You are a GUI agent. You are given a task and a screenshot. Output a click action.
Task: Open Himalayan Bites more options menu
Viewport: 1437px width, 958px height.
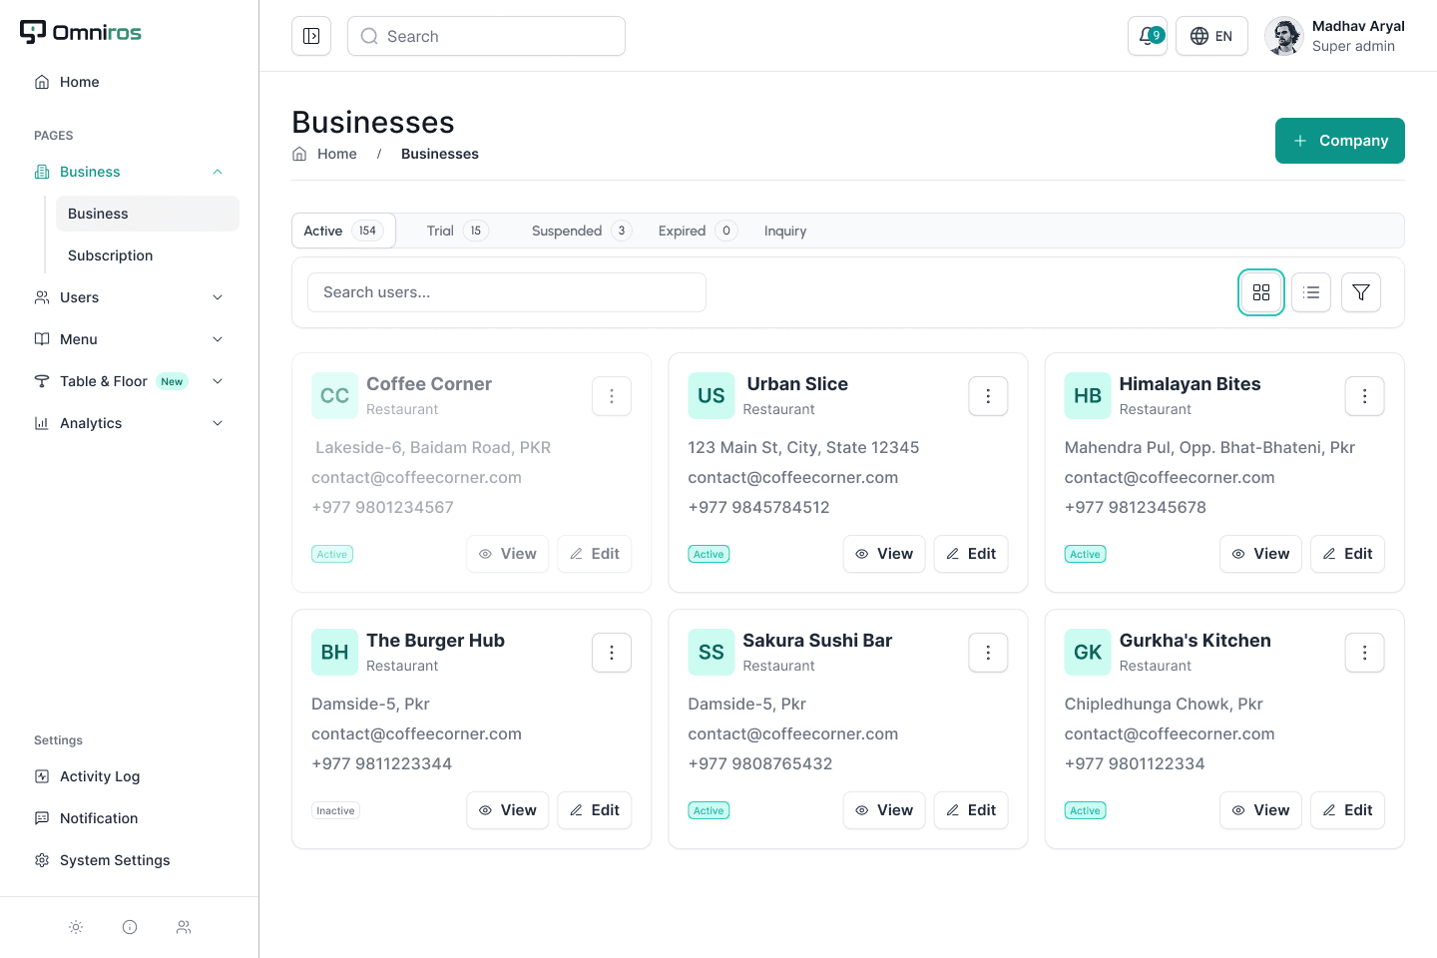tap(1364, 396)
